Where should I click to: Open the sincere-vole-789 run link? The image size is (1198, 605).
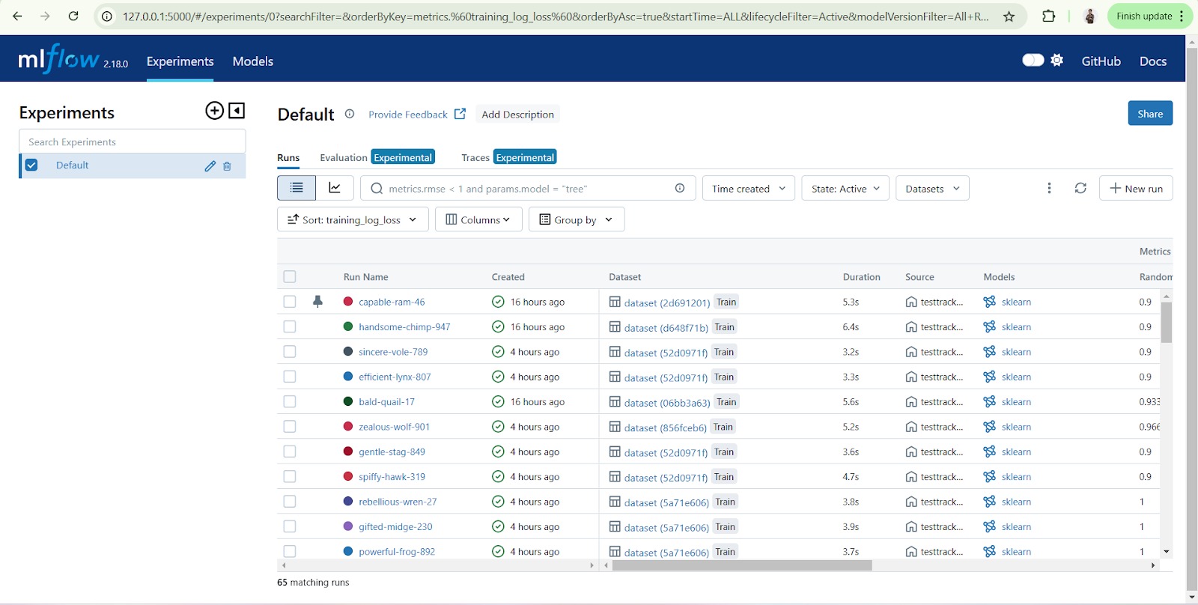coord(393,352)
